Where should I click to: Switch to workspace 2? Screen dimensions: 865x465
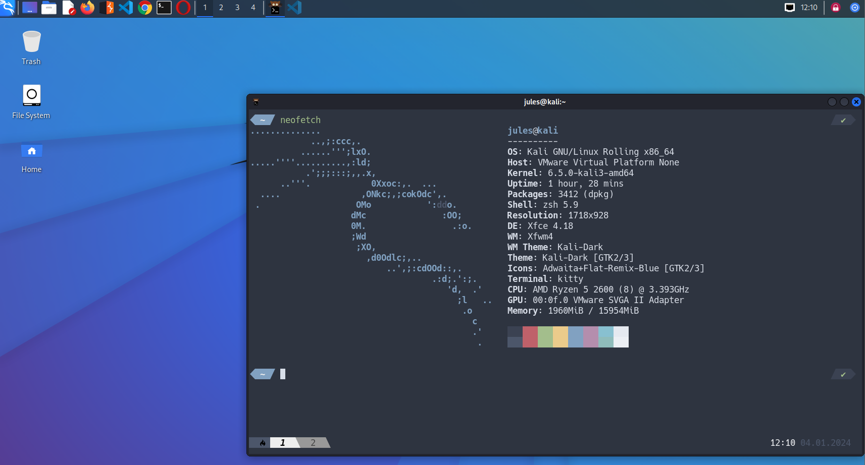(221, 8)
